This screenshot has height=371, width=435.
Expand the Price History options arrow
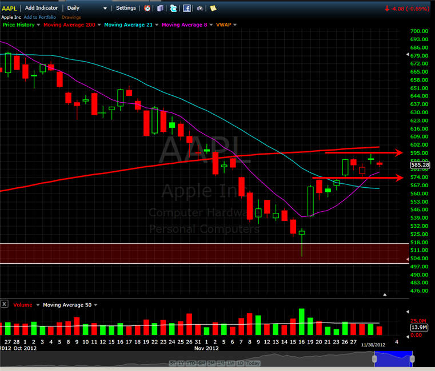coord(38,25)
